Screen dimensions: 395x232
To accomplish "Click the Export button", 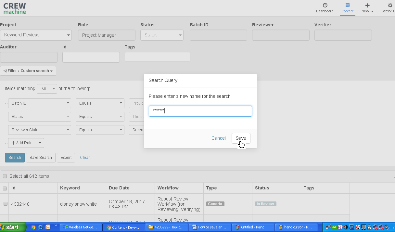I will pos(66,158).
